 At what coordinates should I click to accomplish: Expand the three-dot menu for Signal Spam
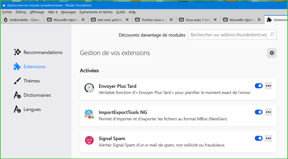[x=268, y=139]
